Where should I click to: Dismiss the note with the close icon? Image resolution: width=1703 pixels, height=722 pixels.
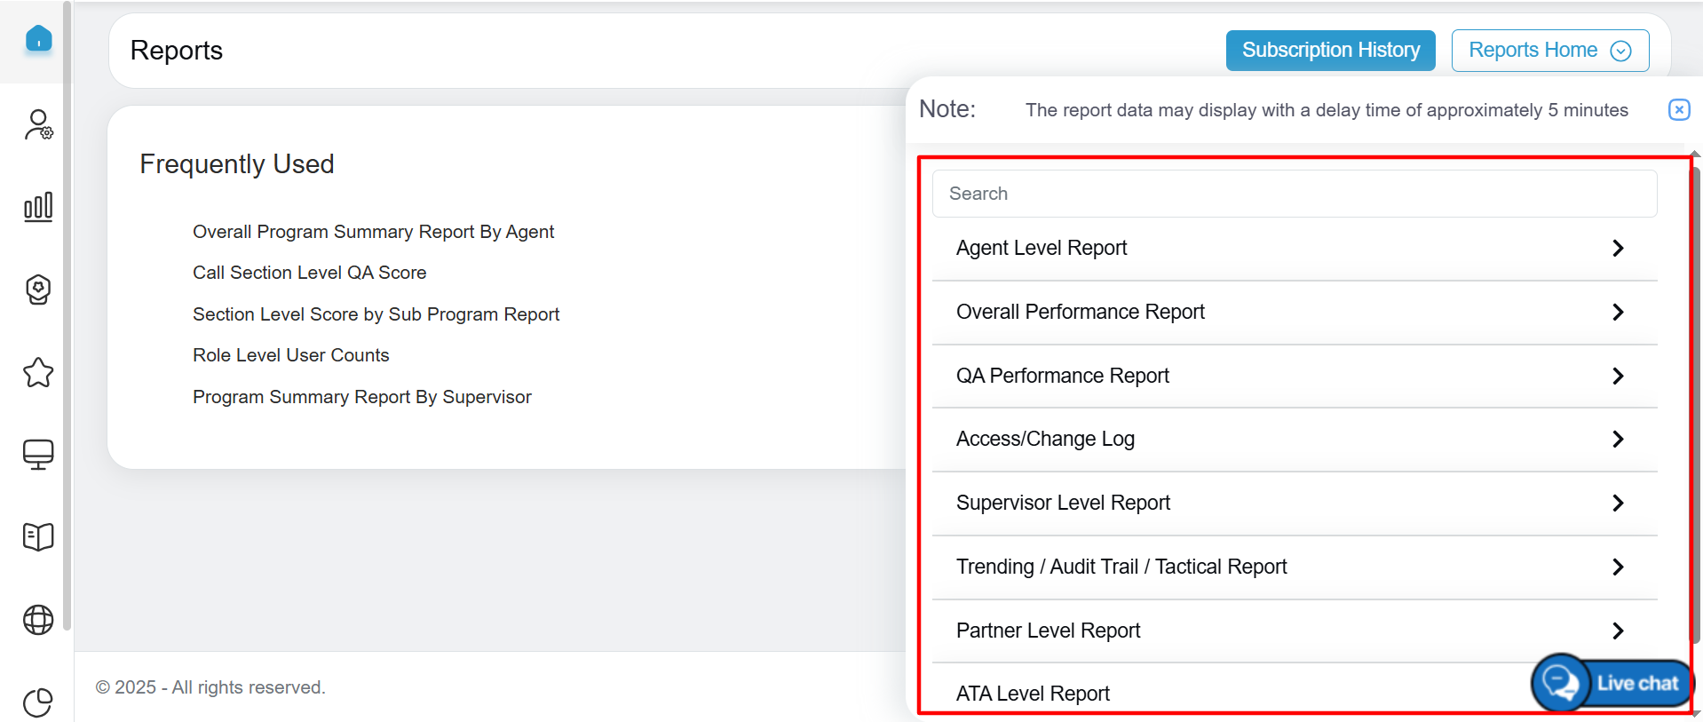[1678, 109]
